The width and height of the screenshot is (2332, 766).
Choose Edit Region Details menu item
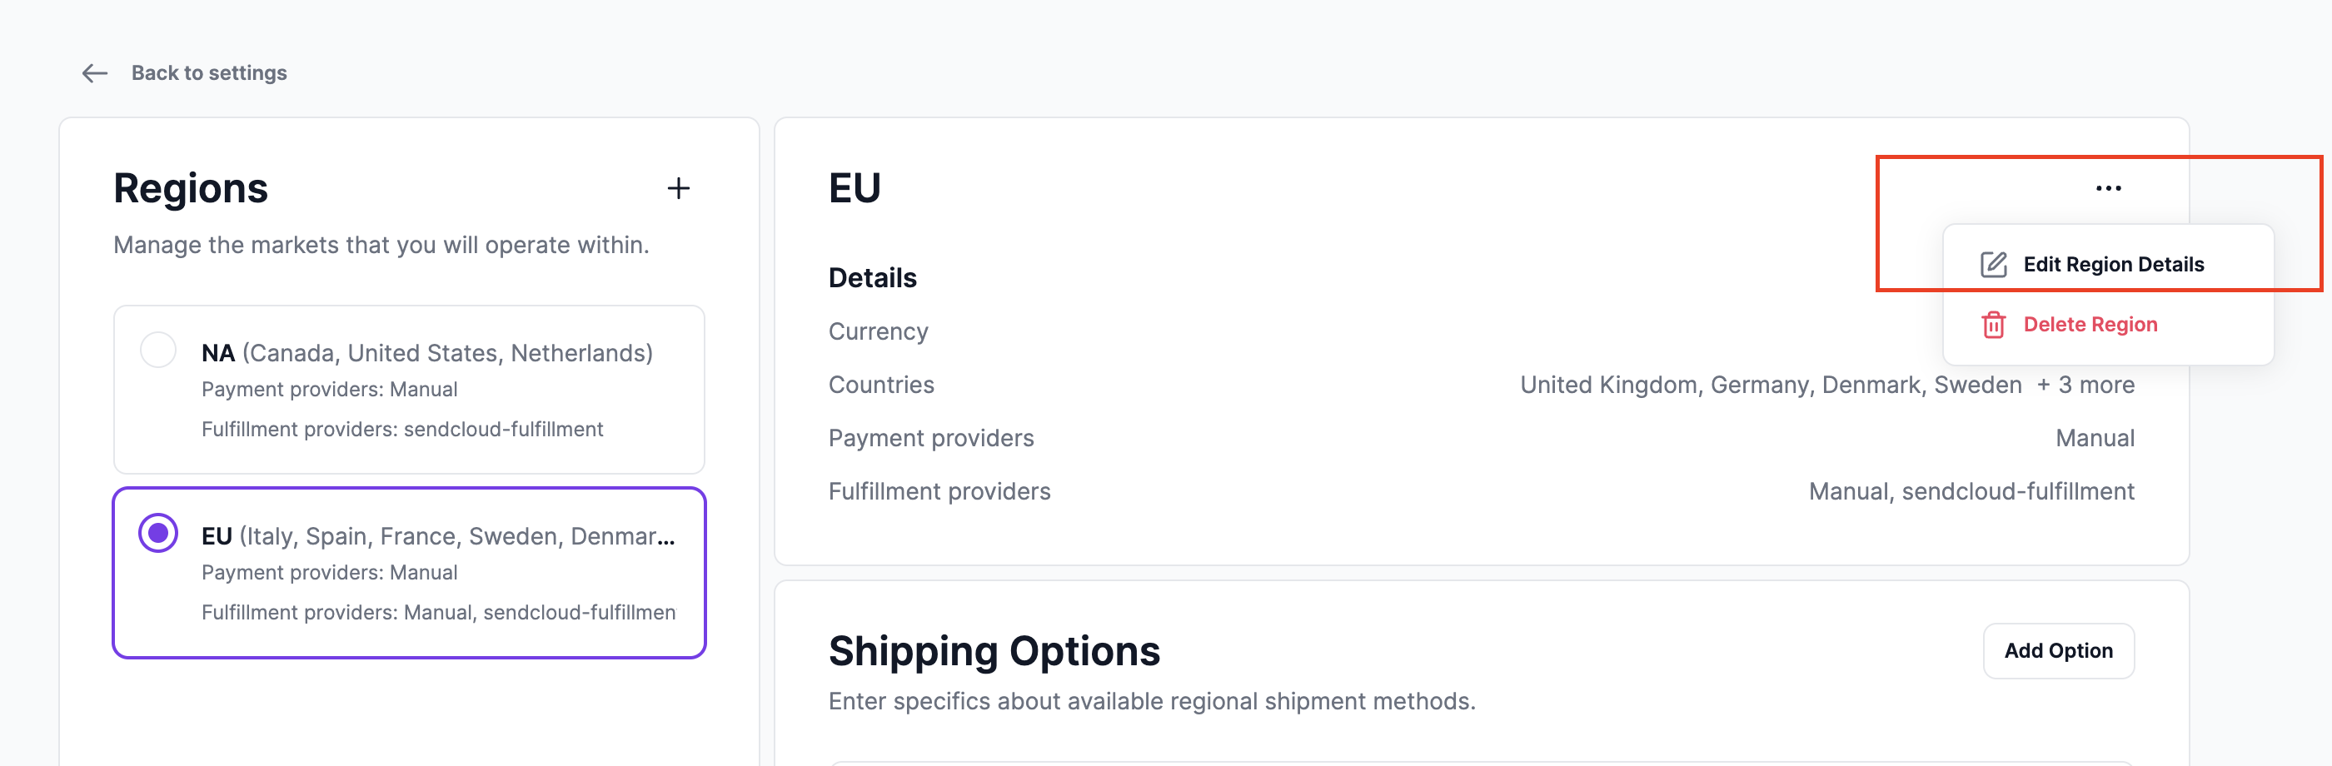[x=2113, y=265]
